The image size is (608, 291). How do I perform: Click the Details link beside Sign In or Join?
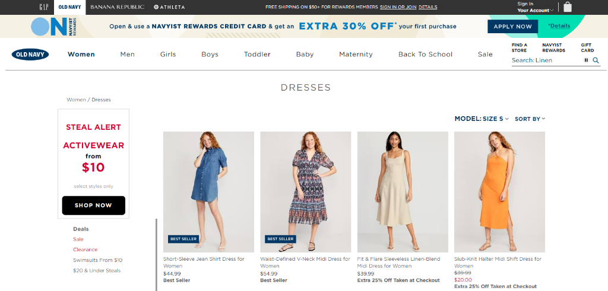(428, 7)
